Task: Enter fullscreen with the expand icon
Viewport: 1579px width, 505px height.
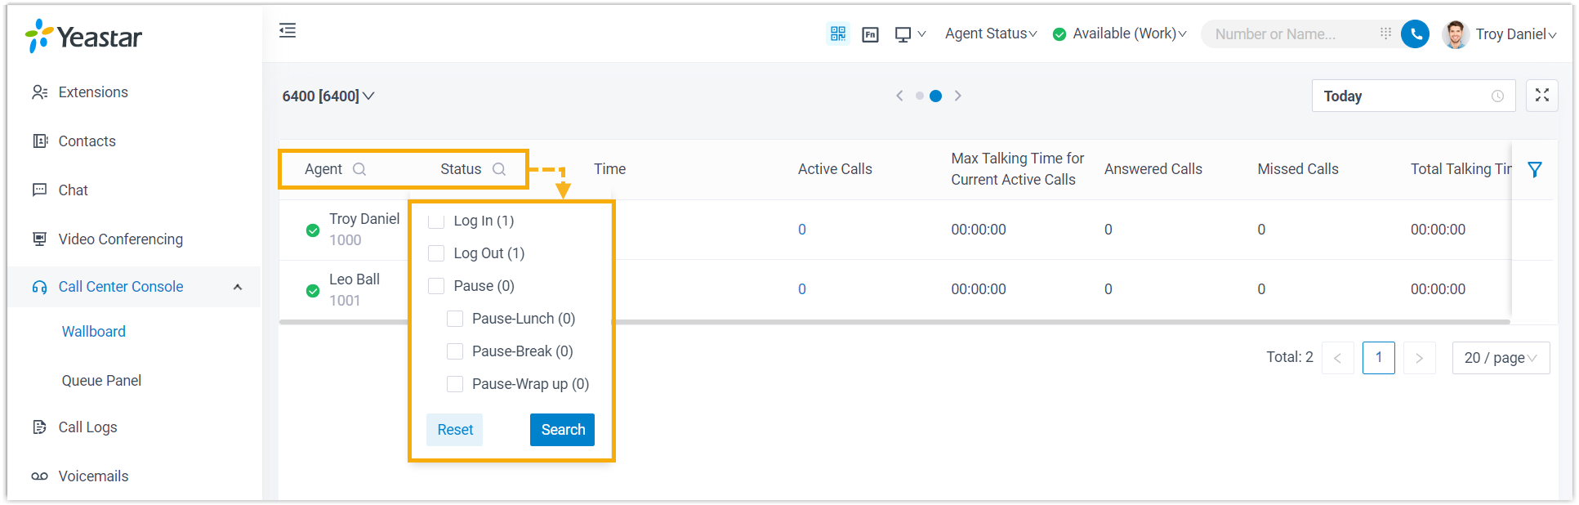Action: point(1541,96)
